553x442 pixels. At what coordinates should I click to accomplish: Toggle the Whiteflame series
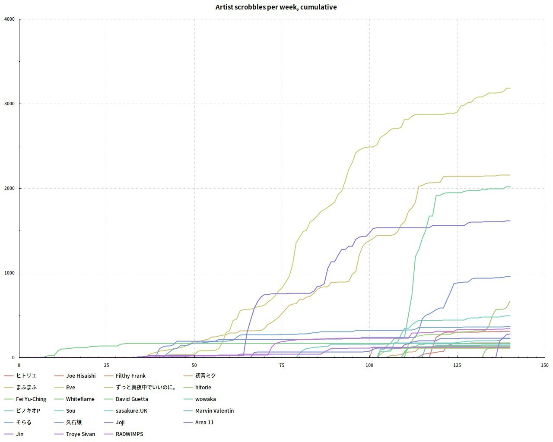tap(80, 399)
